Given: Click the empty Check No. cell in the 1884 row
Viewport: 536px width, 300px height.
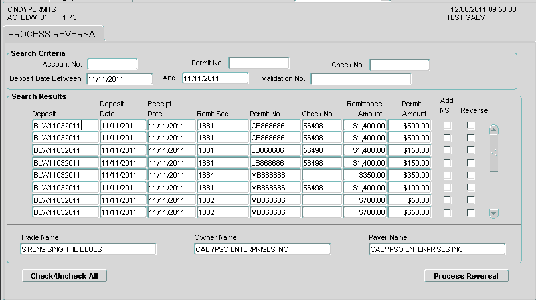Looking at the screenshot, I should [x=321, y=175].
